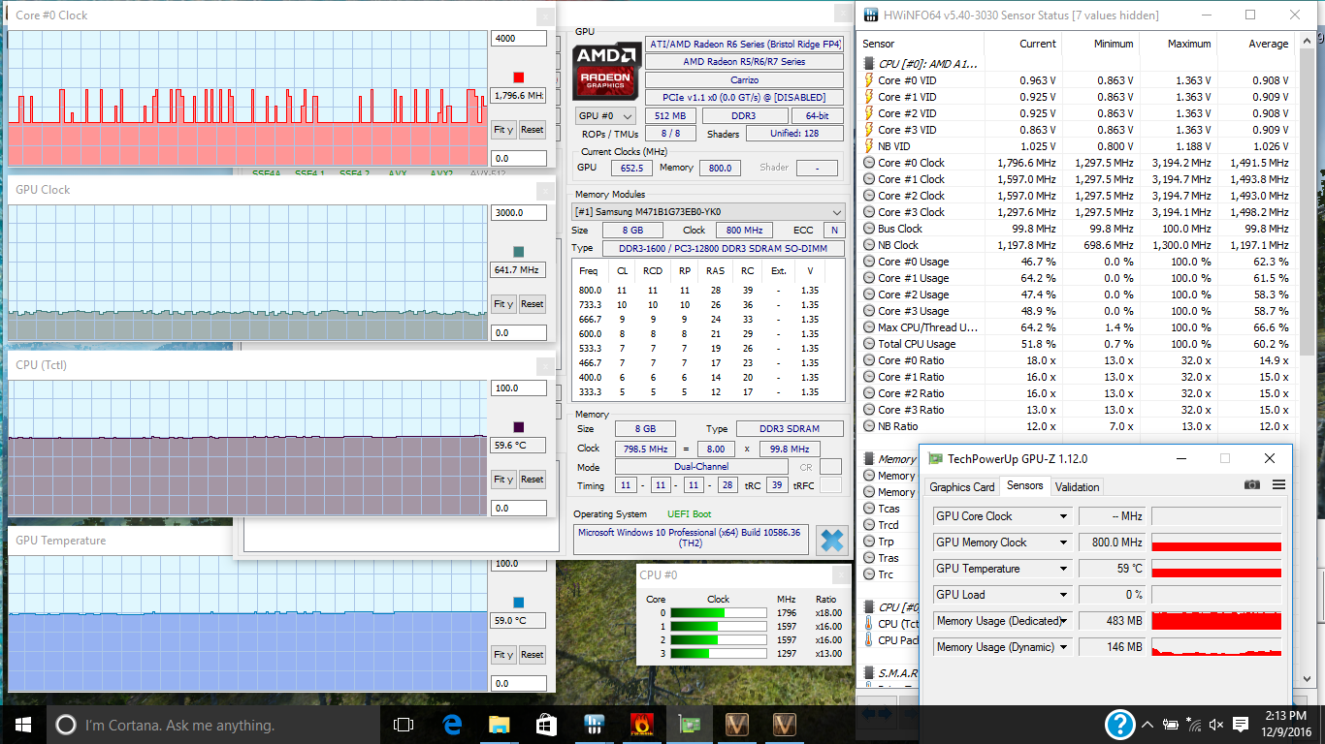Viewport: 1325px width, 744px height.
Task: Open the Memory Usage (Dedicated) dropdown
Action: pos(1063,621)
